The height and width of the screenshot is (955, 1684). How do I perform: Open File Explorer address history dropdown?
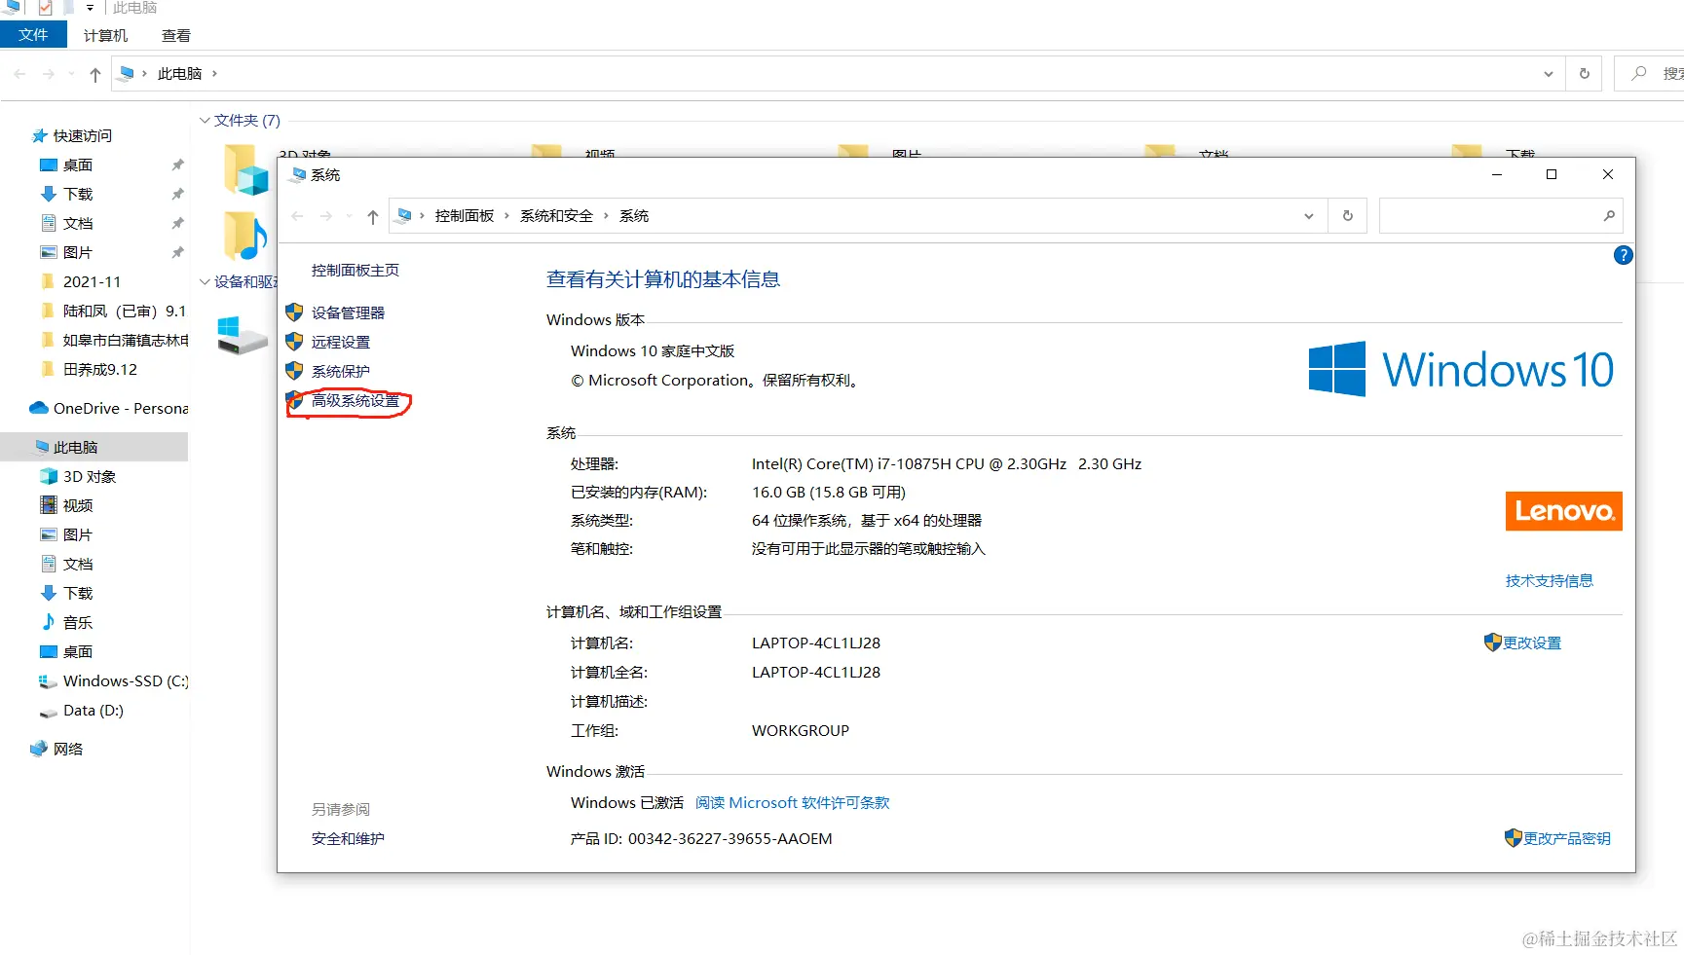click(x=1548, y=74)
